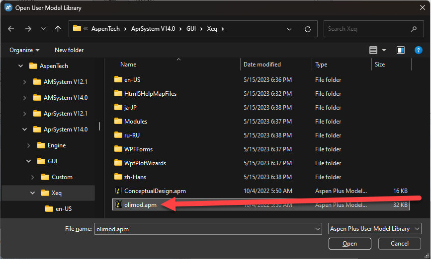431x260 pixels.
Task: Close the Open User Model Library dialog
Action: point(423,7)
